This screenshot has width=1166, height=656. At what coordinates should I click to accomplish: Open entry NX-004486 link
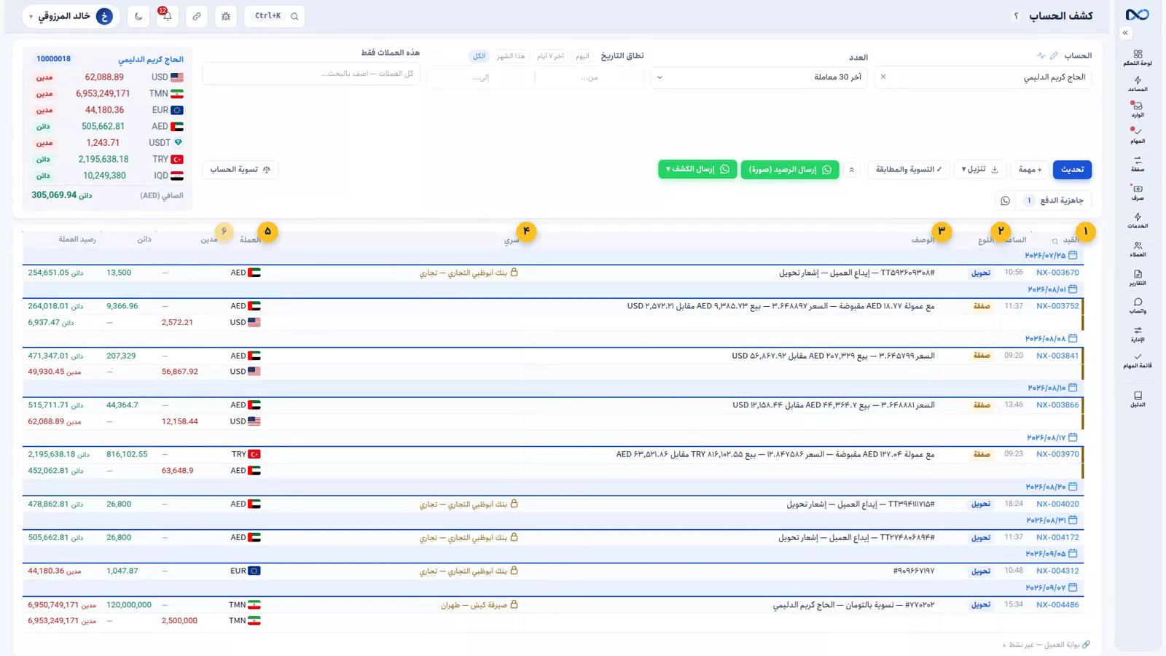tap(1057, 605)
